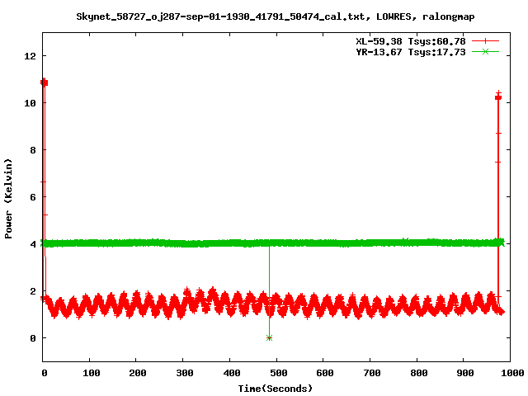528x396 pixels.
Task: Click the y-axis tick label 8
Action: (x=33, y=150)
